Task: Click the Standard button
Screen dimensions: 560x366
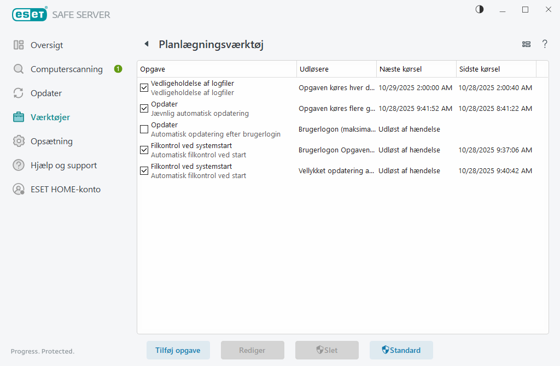Action: 401,350
